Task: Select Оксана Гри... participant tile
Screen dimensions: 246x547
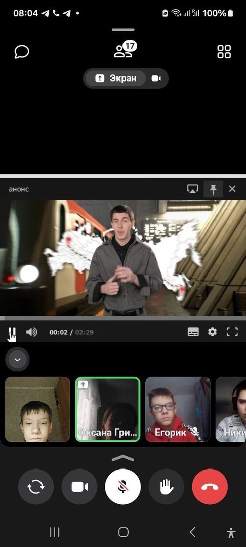Action: 108,410
